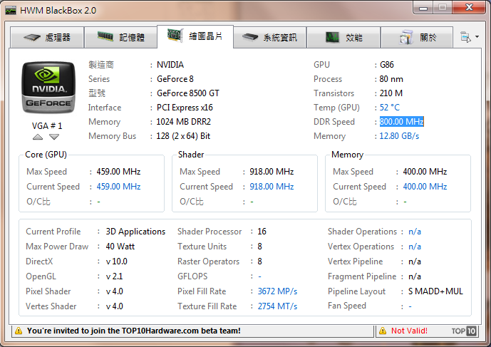Click the S MADD+MUL pipeline layout value
The height and width of the screenshot is (347, 491).
[435, 291]
